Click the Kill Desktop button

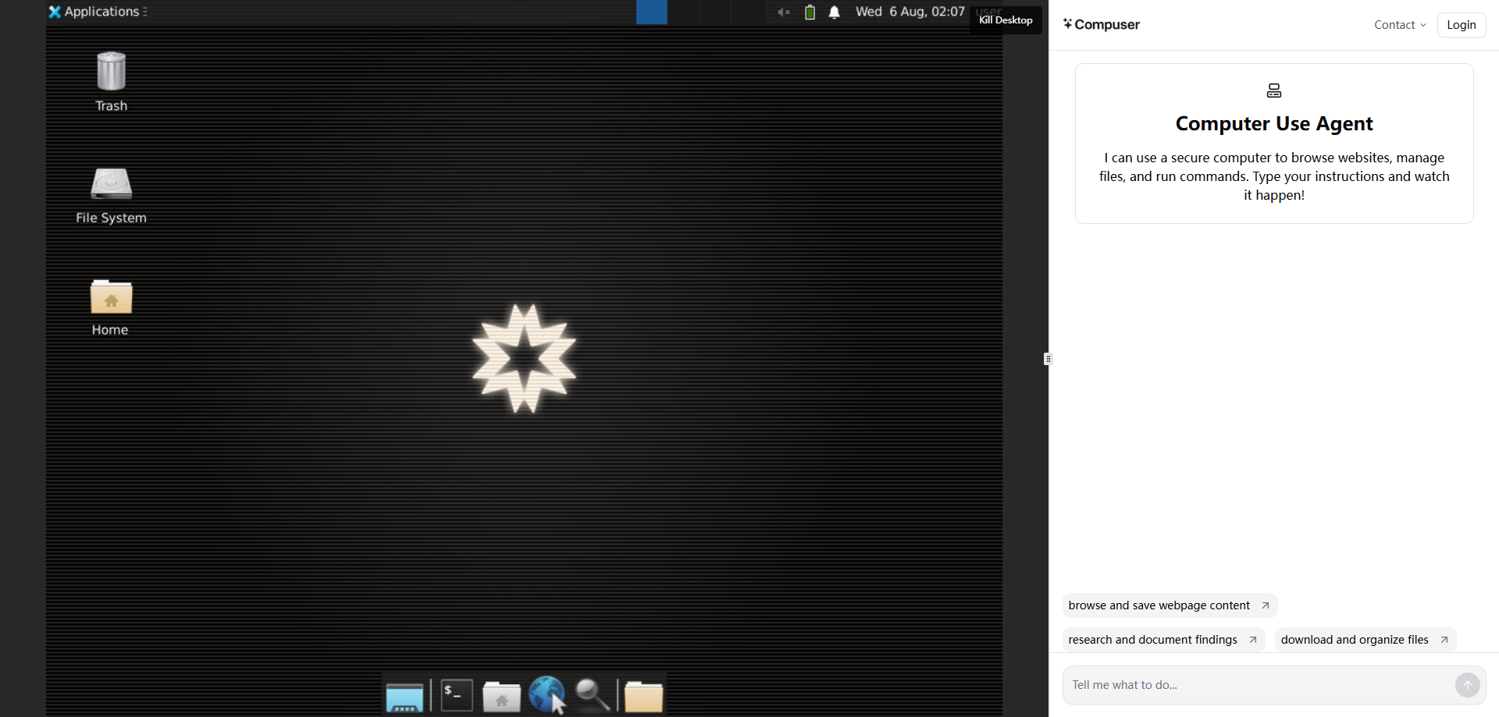(x=1006, y=20)
